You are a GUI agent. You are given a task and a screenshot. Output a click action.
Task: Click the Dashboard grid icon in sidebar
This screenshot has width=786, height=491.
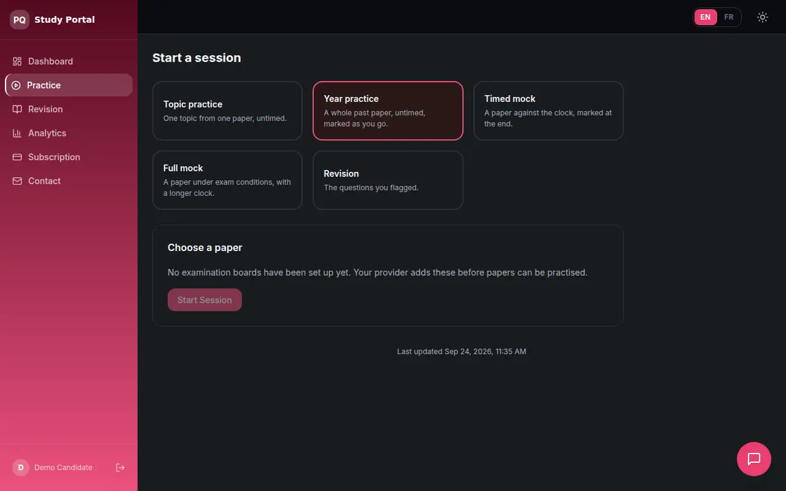[17, 61]
